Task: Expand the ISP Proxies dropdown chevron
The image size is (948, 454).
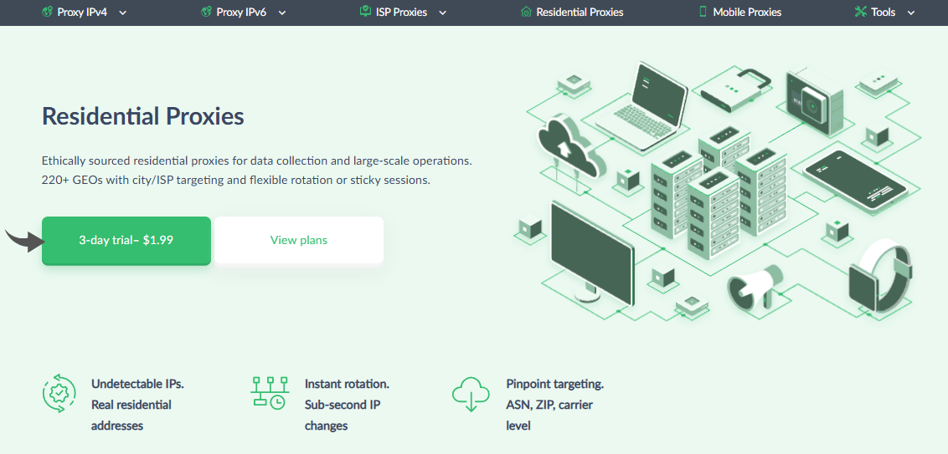Action: click(x=442, y=13)
